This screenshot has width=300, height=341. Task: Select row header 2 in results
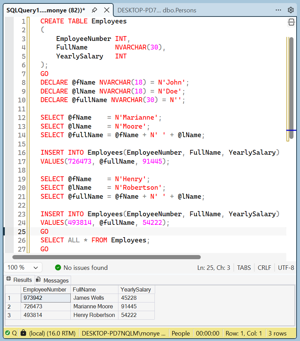click(x=13, y=306)
